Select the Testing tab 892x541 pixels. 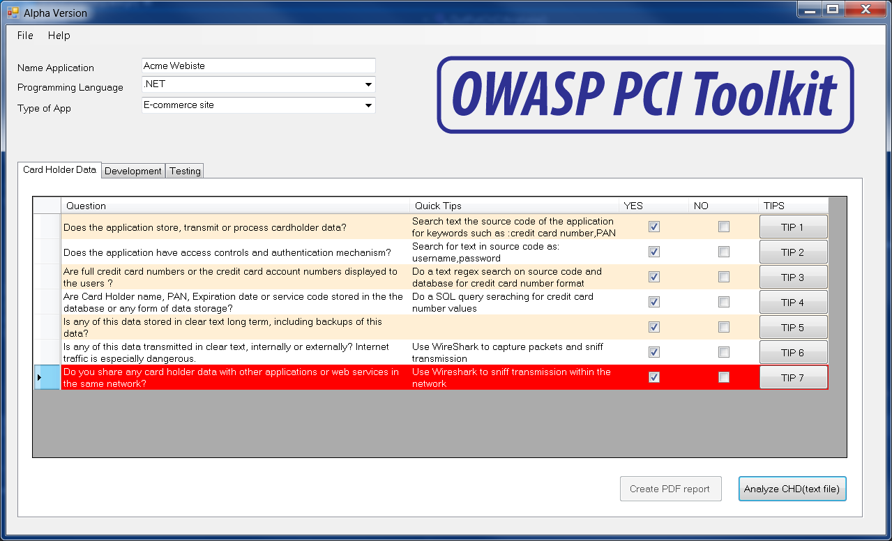click(184, 171)
